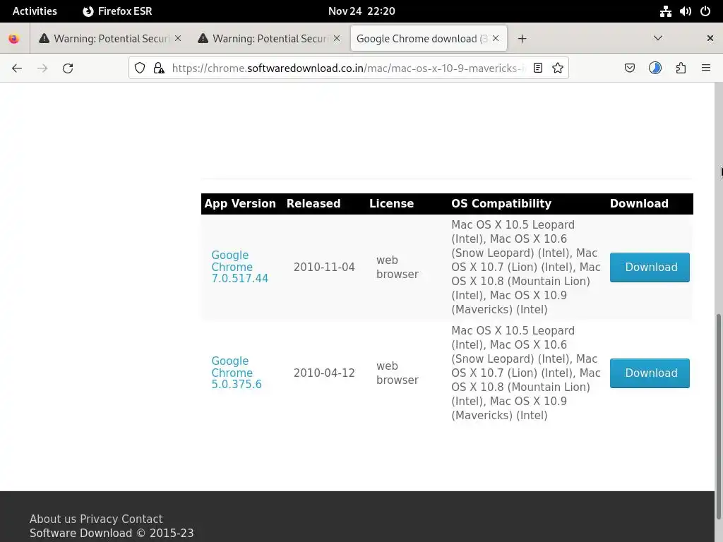Screen dimensions: 723x542
Task: Bookmark this page with the star icon
Action: point(558,68)
